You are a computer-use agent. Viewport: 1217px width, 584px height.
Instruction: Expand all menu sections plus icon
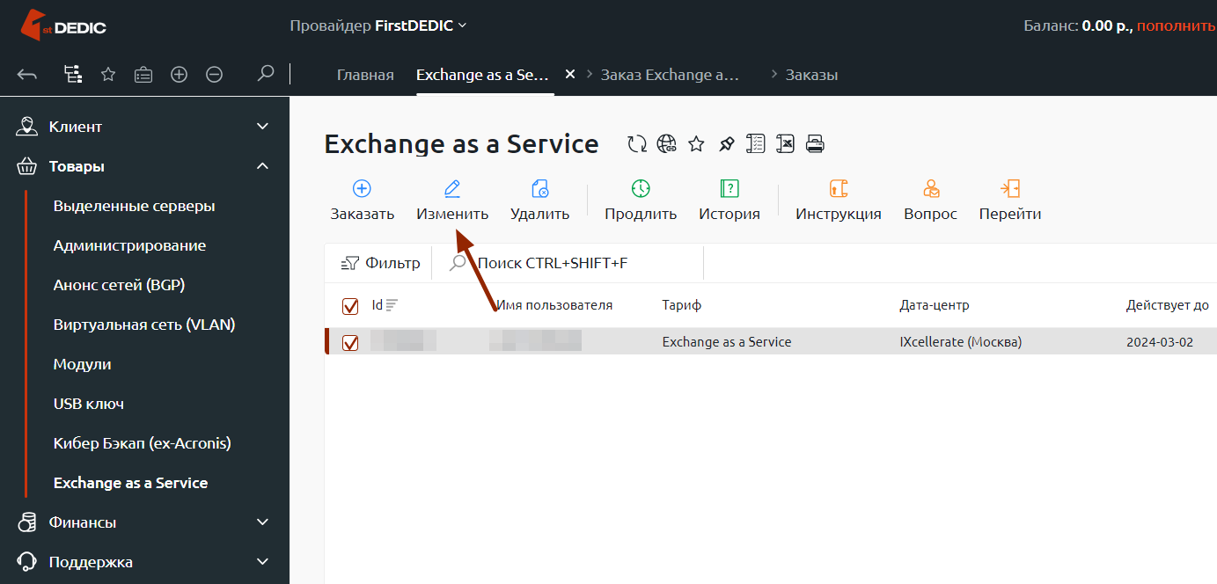click(179, 75)
